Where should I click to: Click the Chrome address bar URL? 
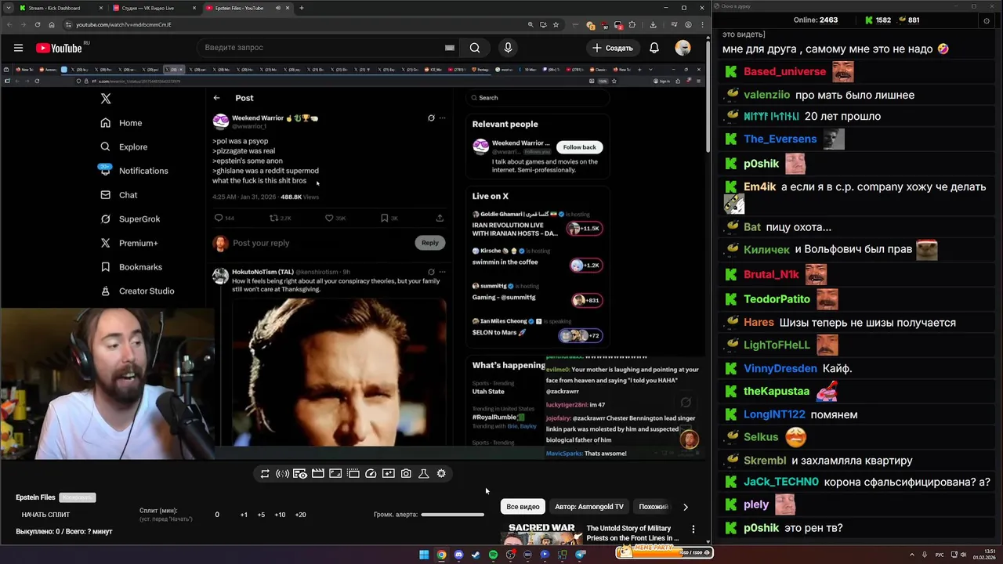click(124, 24)
